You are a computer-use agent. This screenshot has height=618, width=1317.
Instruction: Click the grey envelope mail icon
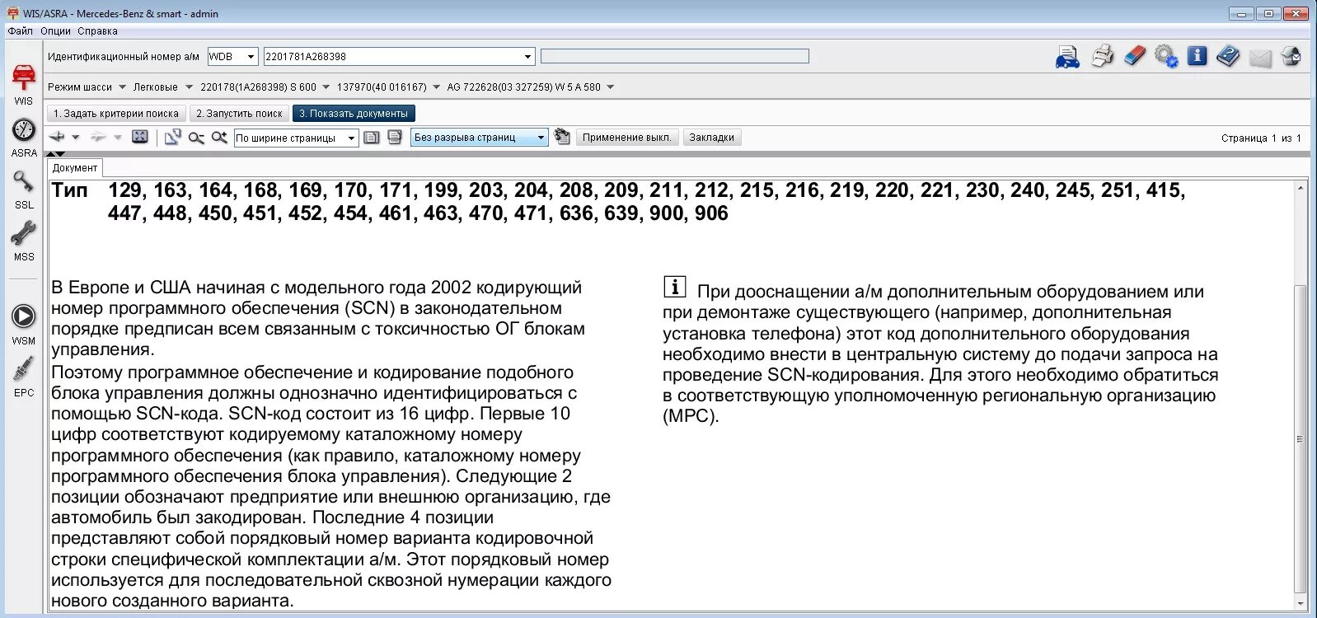[1260, 58]
